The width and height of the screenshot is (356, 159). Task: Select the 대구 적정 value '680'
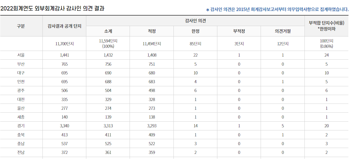152,73
